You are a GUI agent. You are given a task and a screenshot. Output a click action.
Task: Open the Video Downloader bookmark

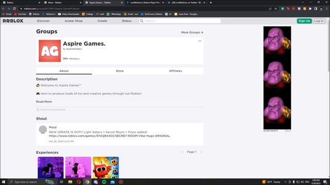(69, 14)
